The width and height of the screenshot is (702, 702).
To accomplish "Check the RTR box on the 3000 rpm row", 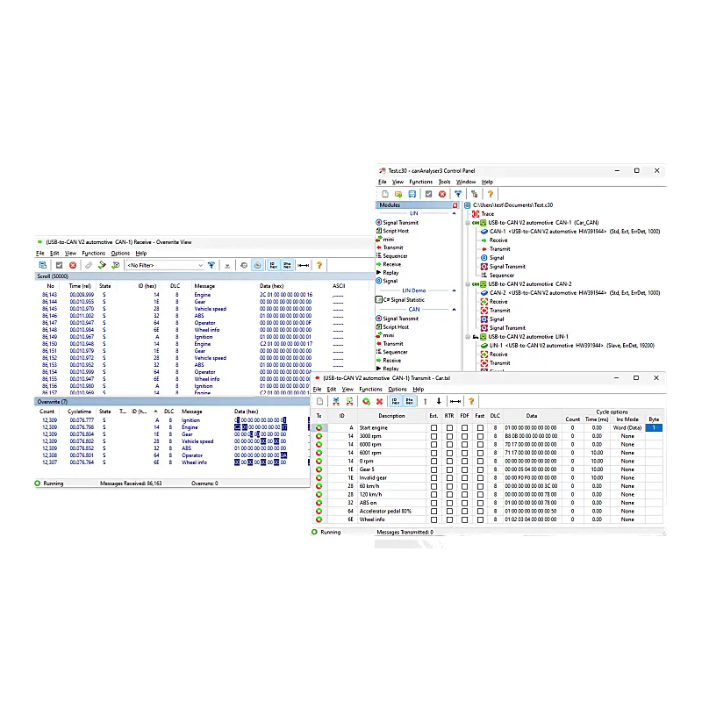I will tap(448, 435).
